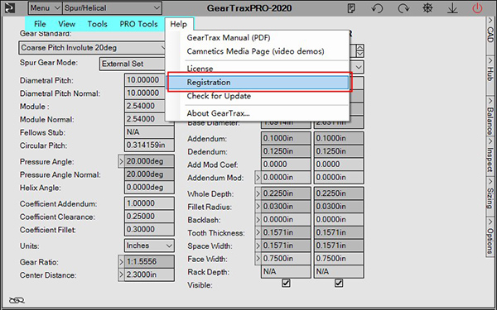This screenshot has width=497, height=310.
Task: Click the Space Width expander arrow
Action: pyautogui.click(x=258, y=246)
